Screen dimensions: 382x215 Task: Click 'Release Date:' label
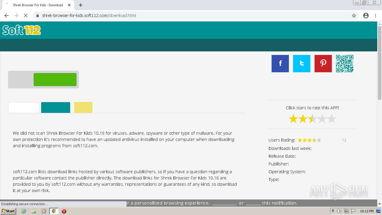(x=282, y=156)
